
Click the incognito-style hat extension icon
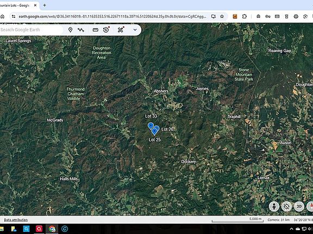(x=258, y=16)
